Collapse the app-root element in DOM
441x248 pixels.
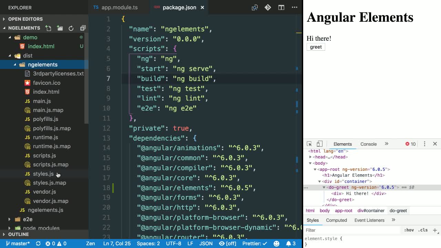click(315, 169)
